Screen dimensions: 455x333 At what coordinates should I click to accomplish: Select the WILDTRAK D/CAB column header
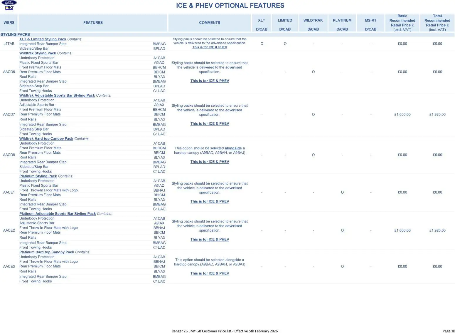tap(313, 24)
